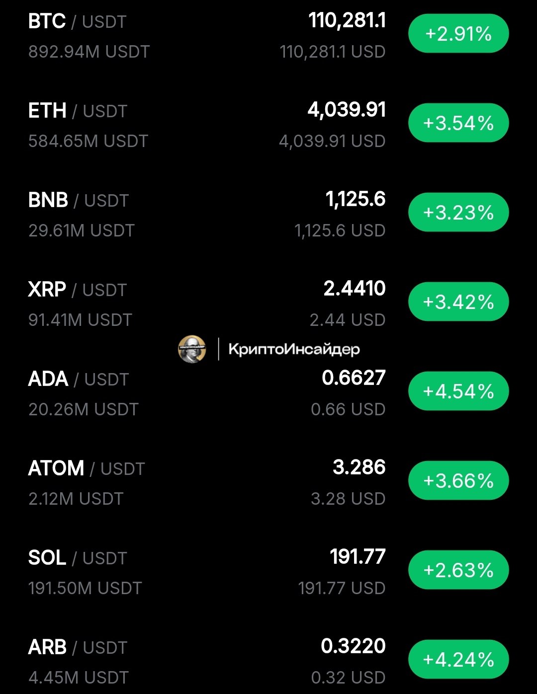Image resolution: width=537 pixels, height=694 pixels.
Task: Tap the XRP +3.42% change badge
Action: (458, 302)
